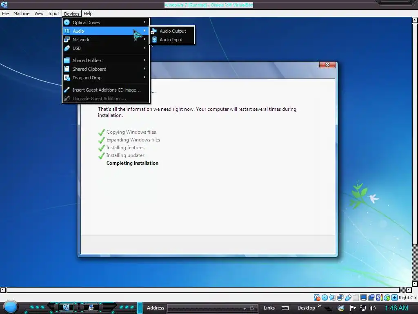418x314 pixels.
Task: Click display monitor indicator in status bar
Action: point(363,298)
